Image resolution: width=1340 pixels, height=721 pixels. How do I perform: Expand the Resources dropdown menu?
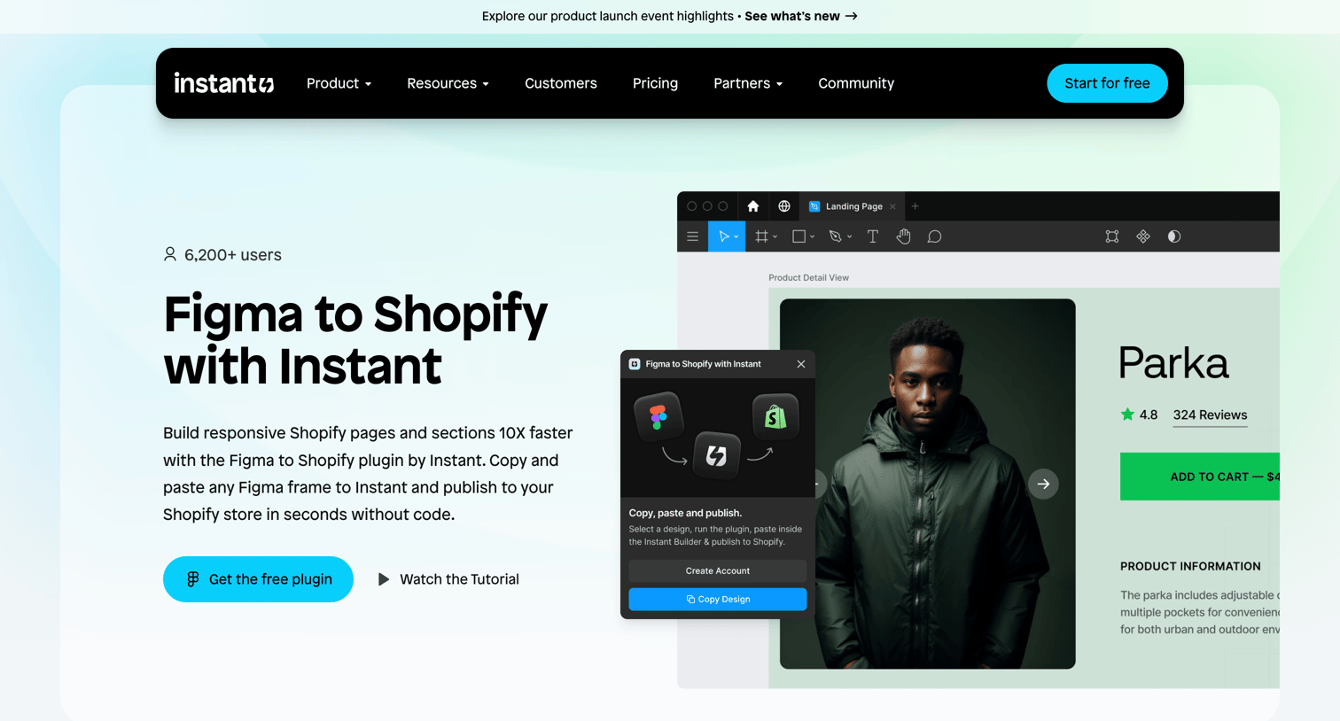tap(448, 83)
